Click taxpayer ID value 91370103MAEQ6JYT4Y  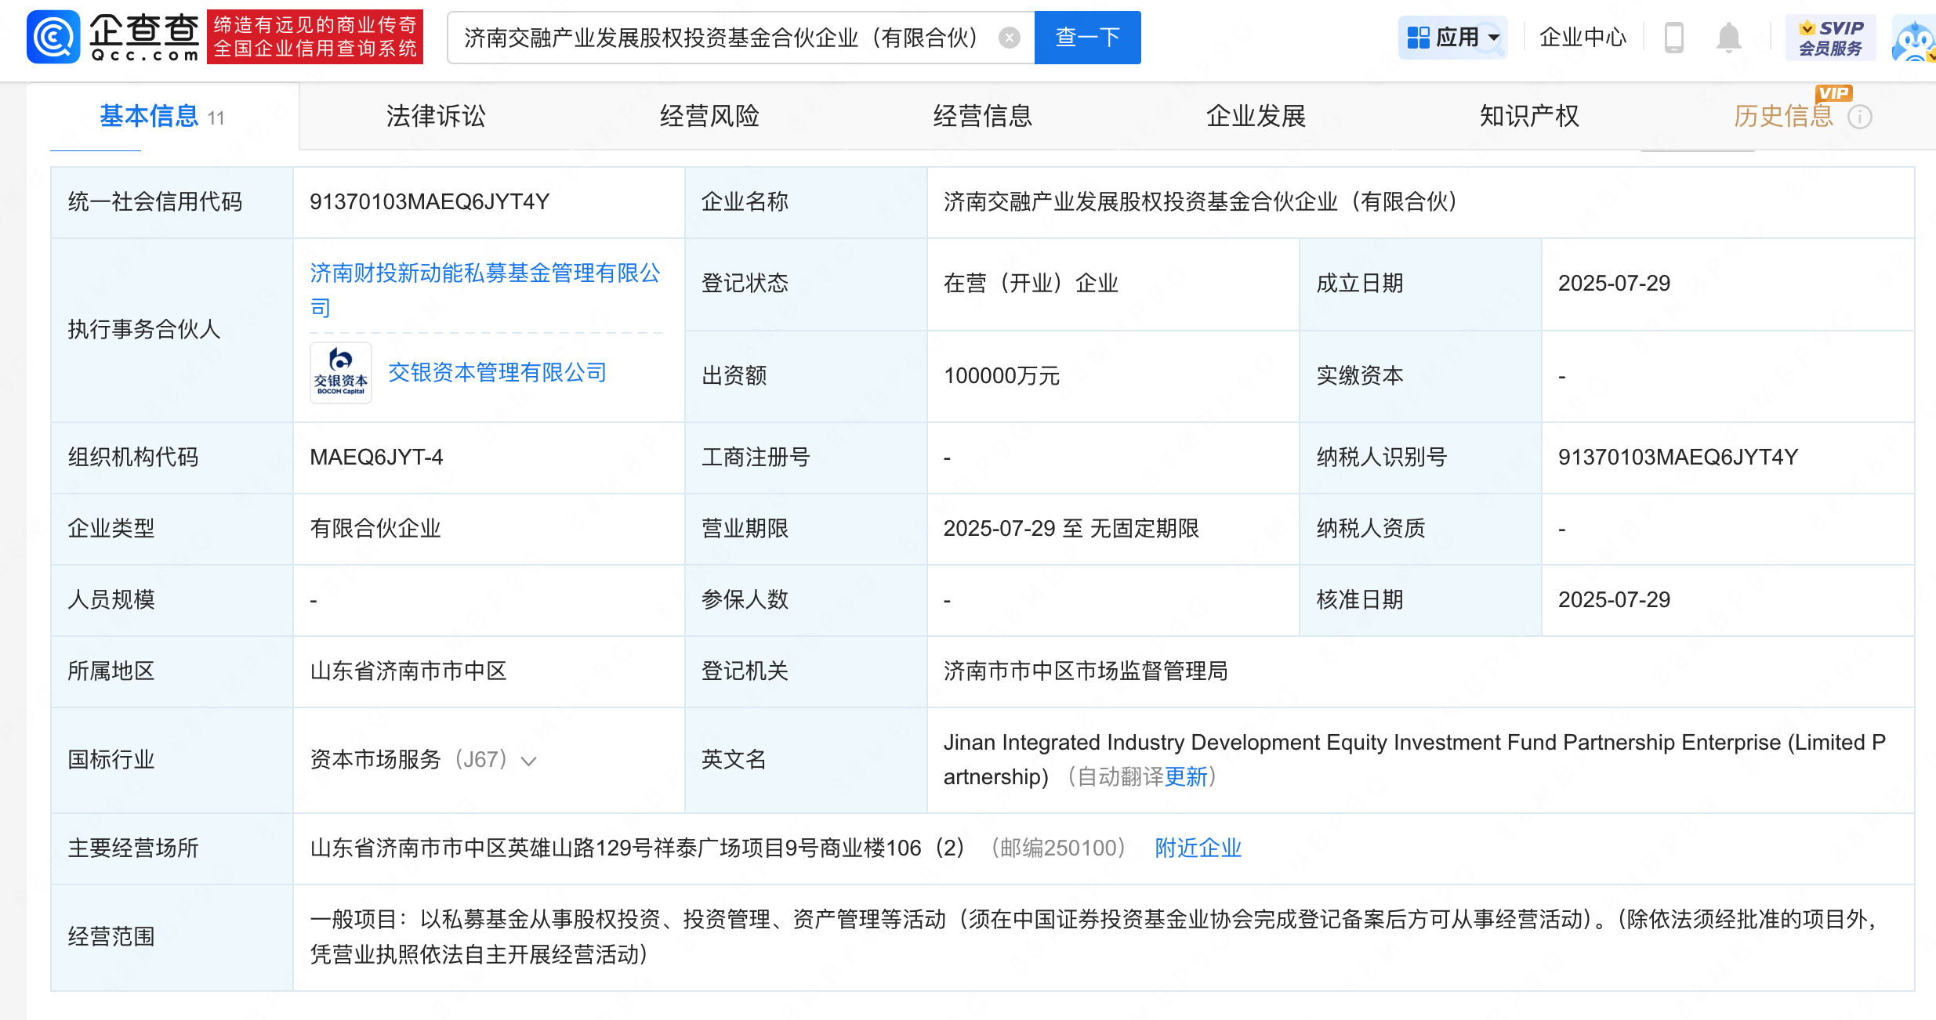[x=1678, y=458]
